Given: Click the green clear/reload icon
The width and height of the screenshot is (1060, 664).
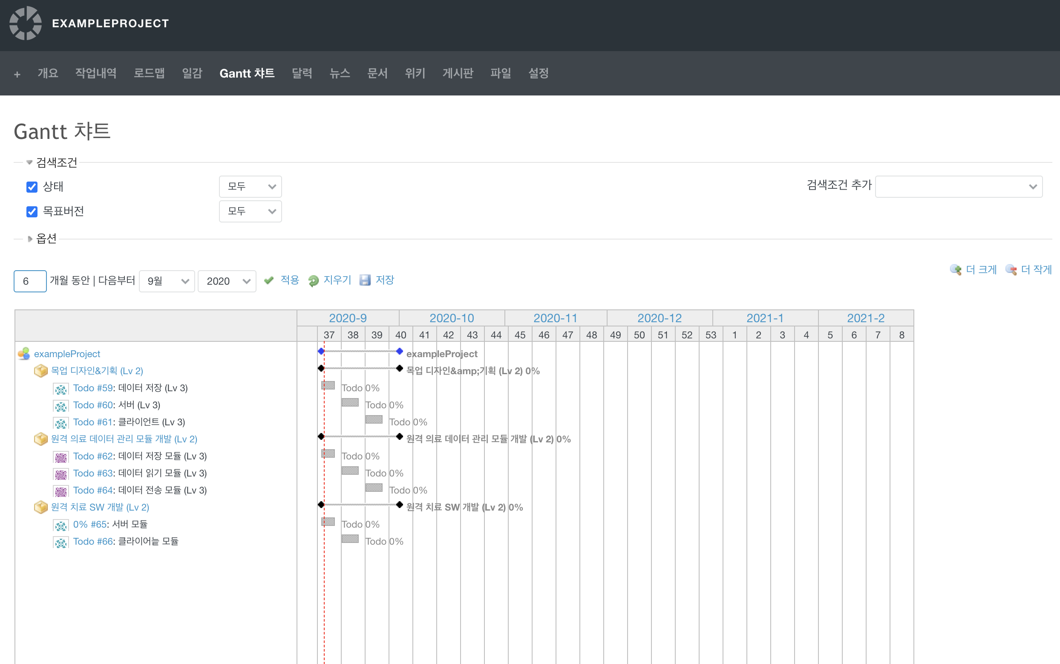Looking at the screenshot, I should coord(314,280).
